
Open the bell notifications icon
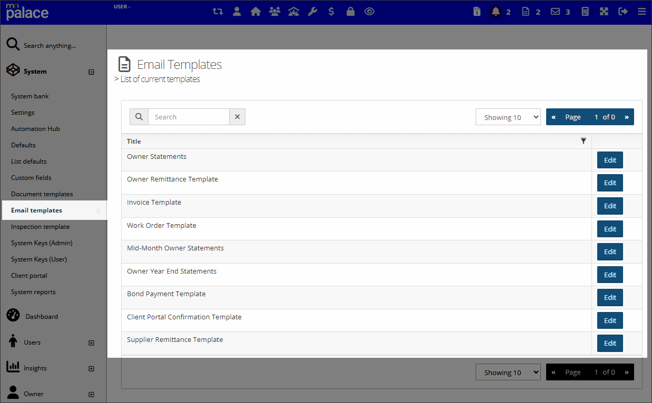[496, 12]
